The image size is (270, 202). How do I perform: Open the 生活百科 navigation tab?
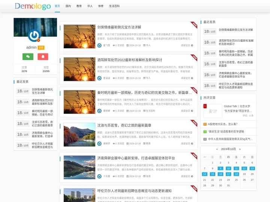[114, 6]
